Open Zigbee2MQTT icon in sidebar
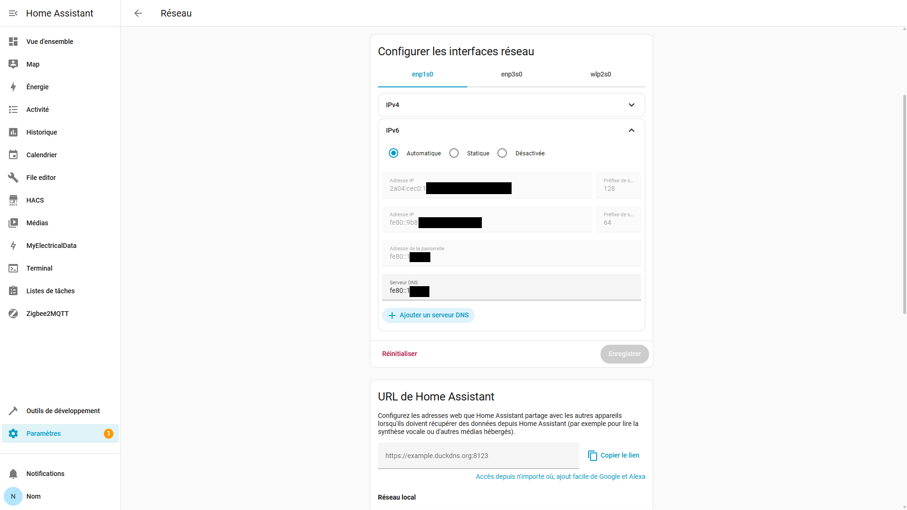The image size is (907, 510). [13, 314]
